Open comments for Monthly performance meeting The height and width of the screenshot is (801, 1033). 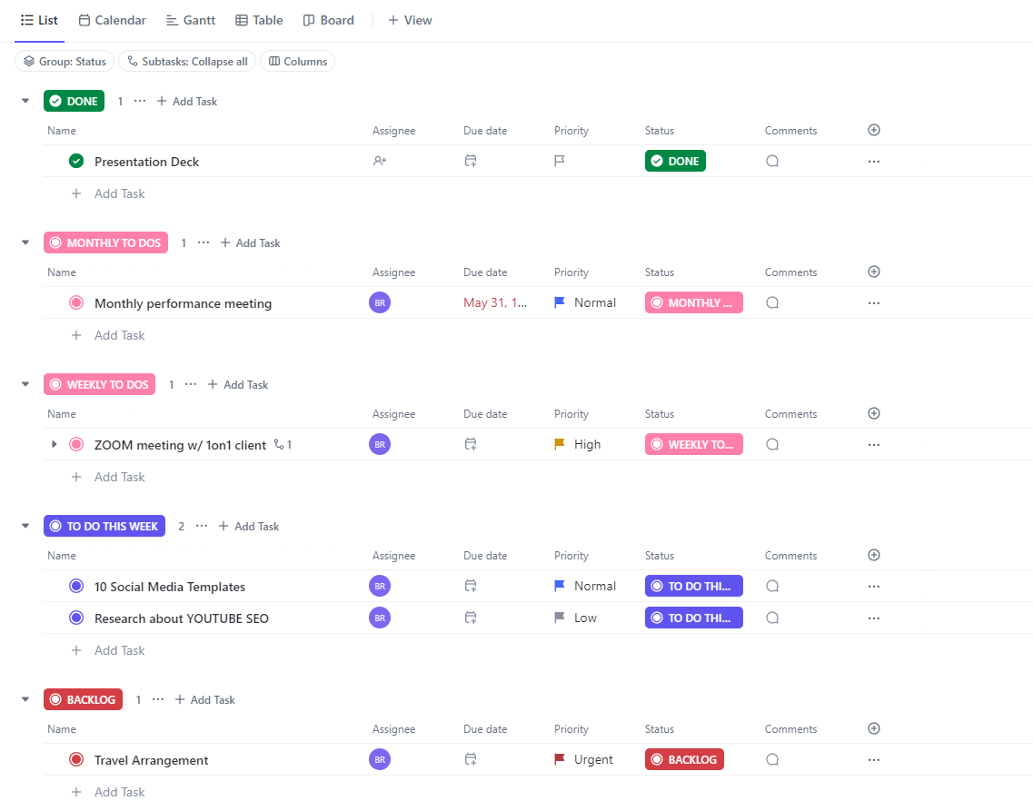click(x=772, y=303)
